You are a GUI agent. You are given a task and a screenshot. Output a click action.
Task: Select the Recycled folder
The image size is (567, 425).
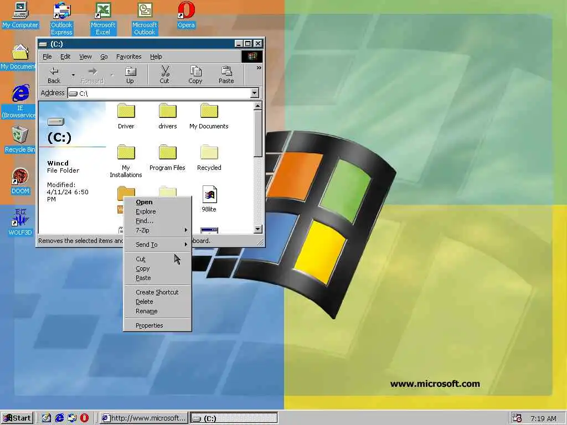coord(209,158)
